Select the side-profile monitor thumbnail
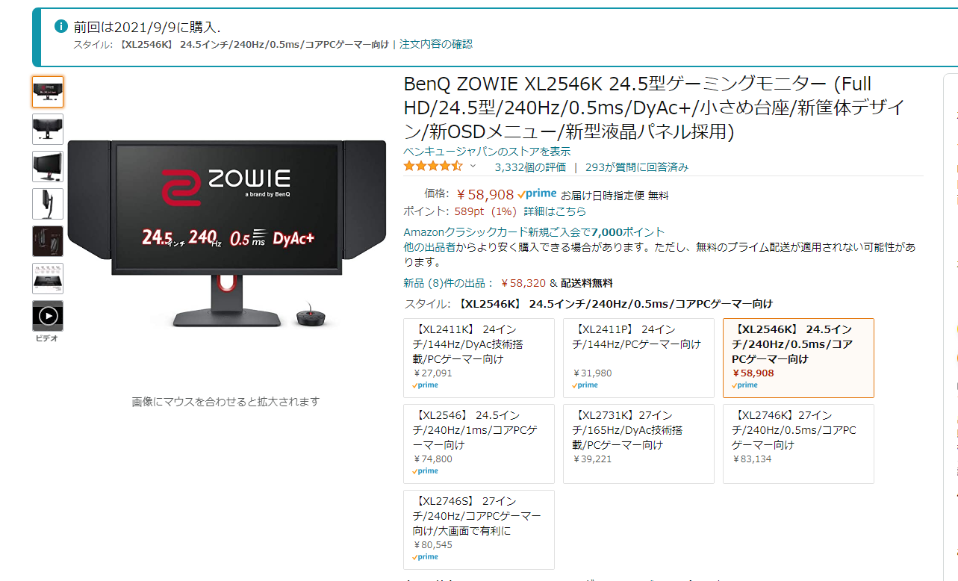 48,204
